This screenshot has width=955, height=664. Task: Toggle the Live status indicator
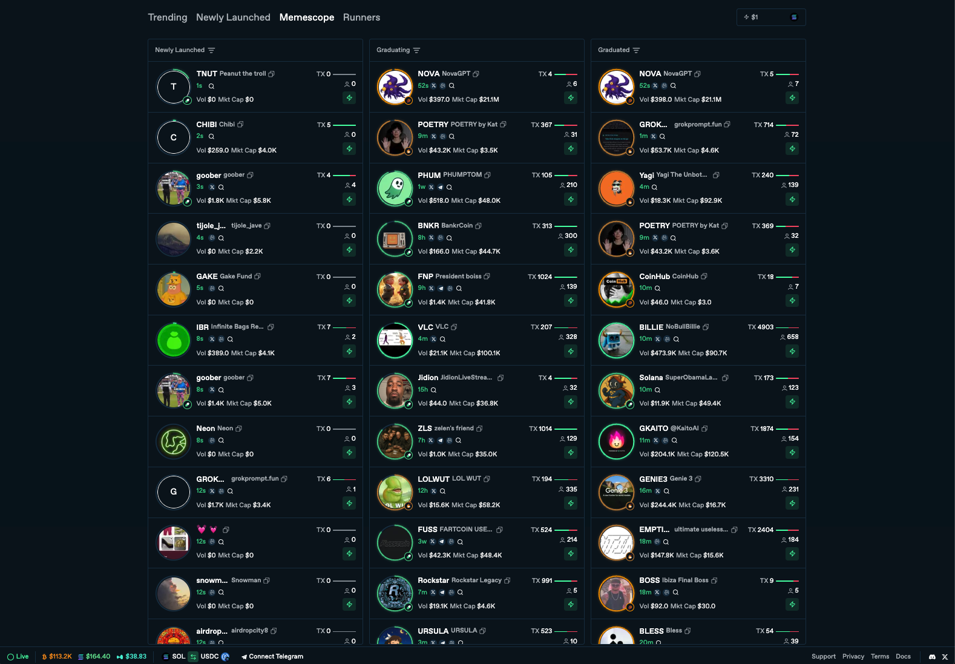[18, 657]
